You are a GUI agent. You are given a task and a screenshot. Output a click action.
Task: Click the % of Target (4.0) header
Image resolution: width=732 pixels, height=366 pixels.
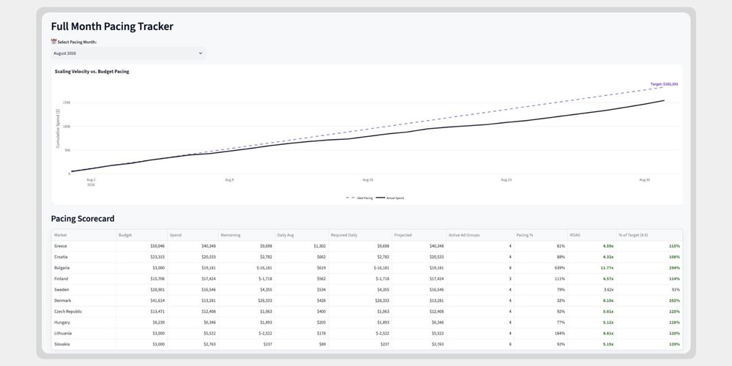(x=649, y=235)
